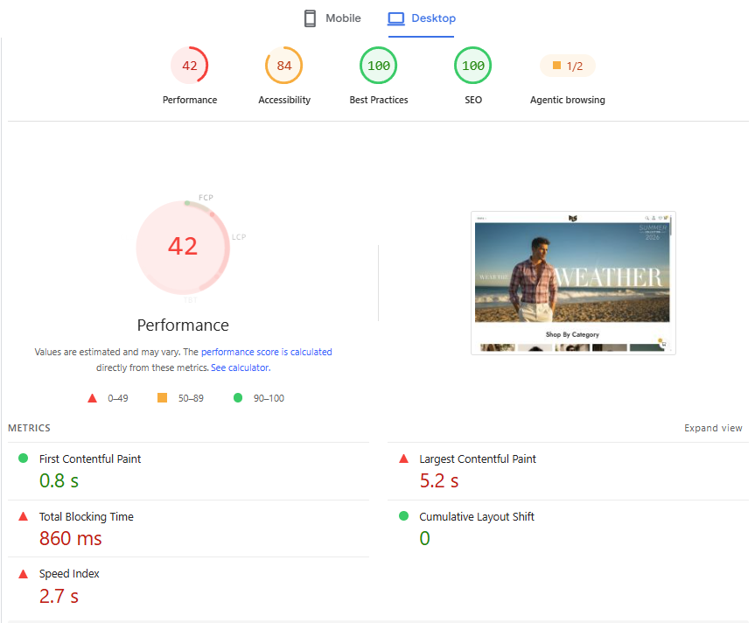The image size is (755, 623).
Task: Switch to the Mobile tab
Action: click(332, 18)
